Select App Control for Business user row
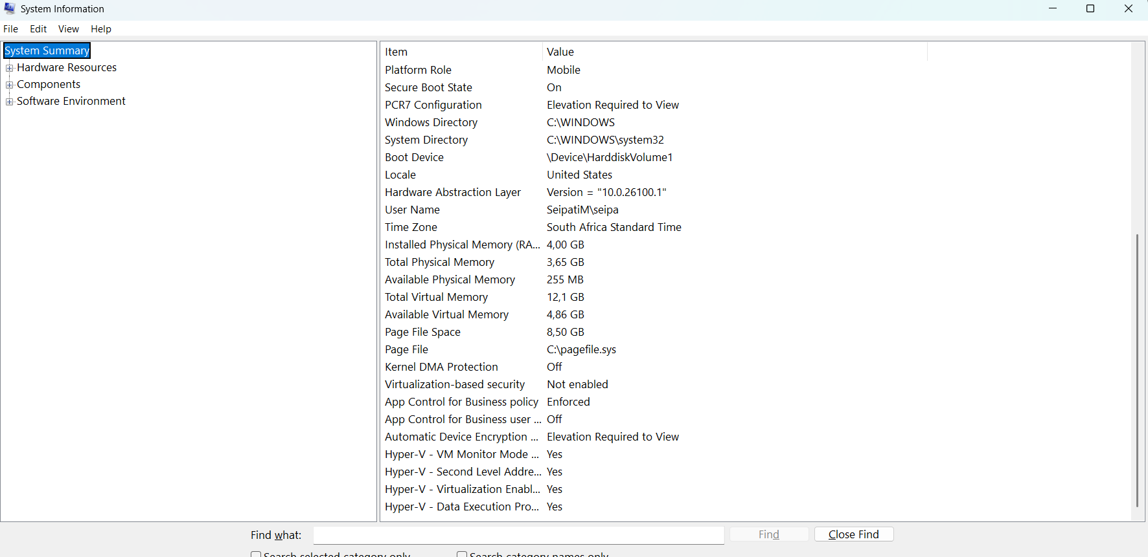 654,419
